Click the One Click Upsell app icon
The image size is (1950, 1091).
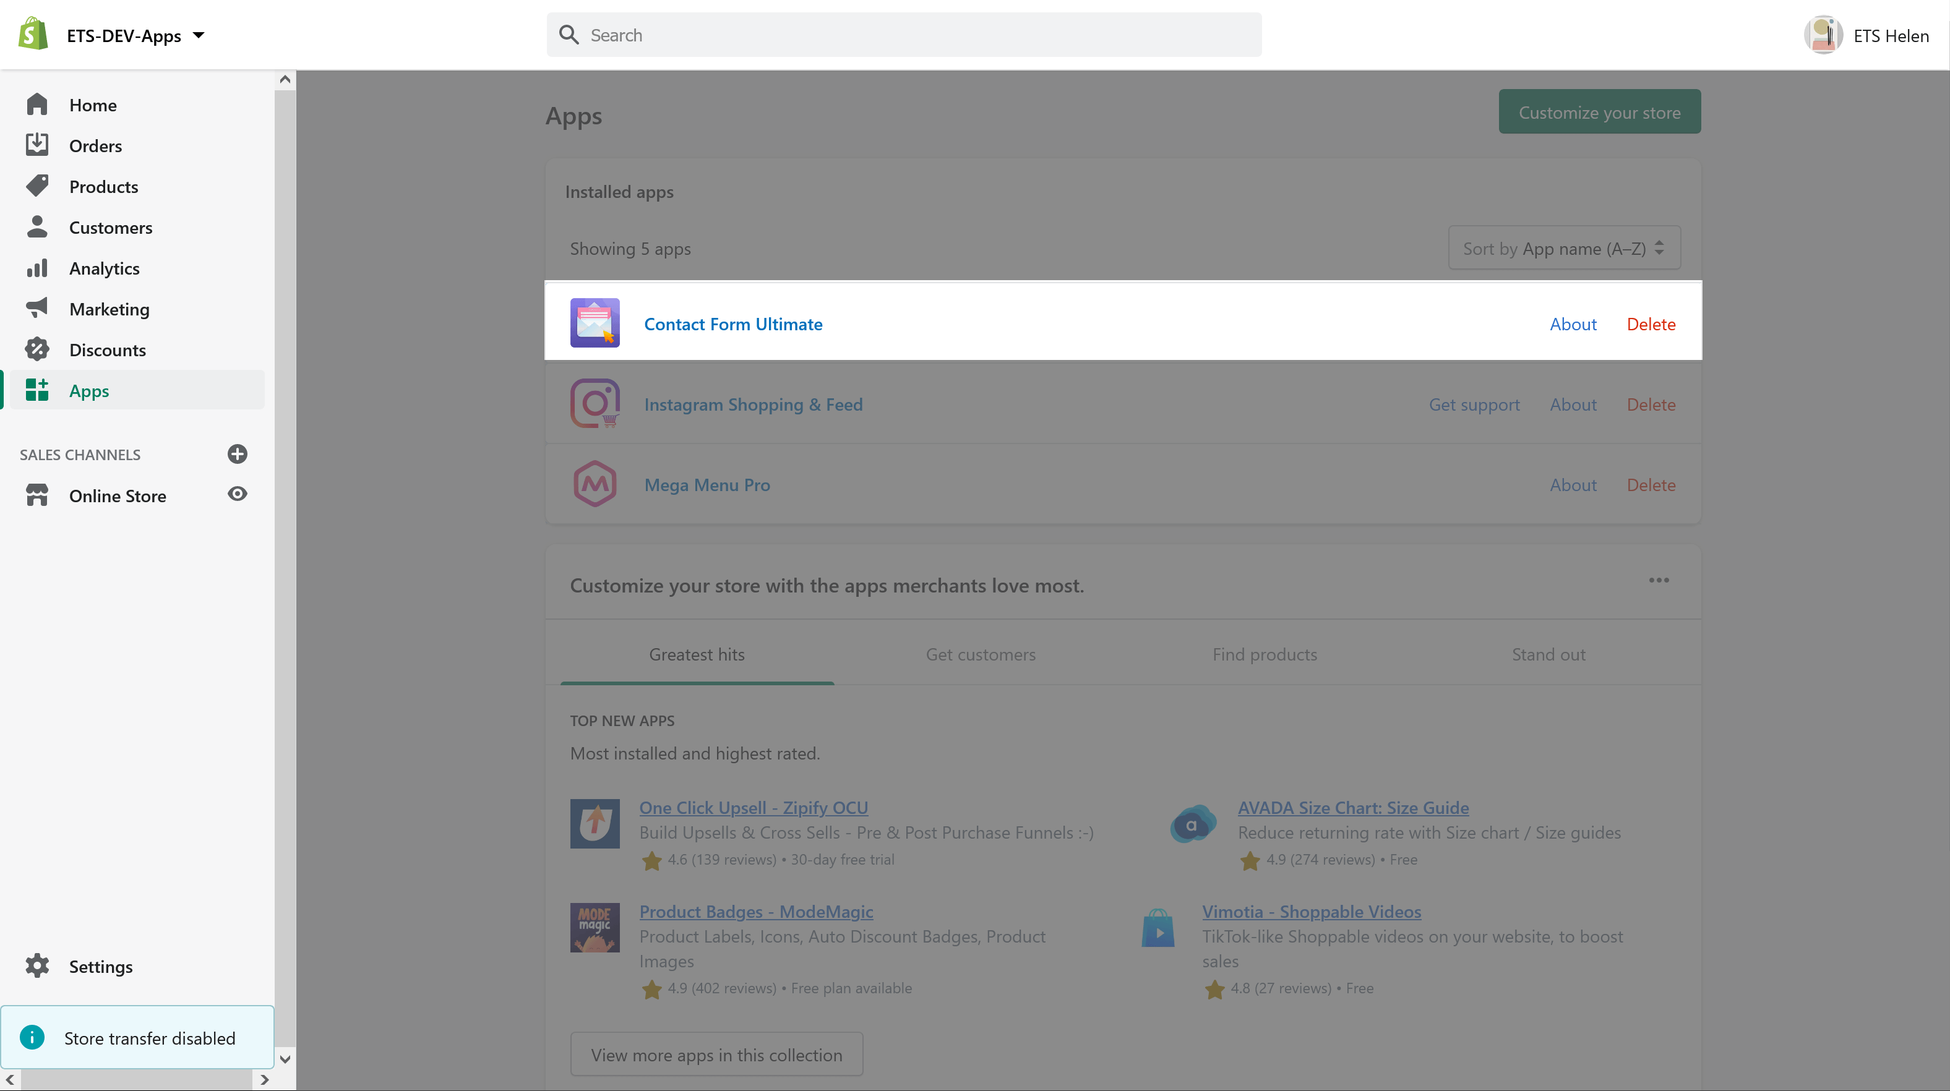point(595,823)
